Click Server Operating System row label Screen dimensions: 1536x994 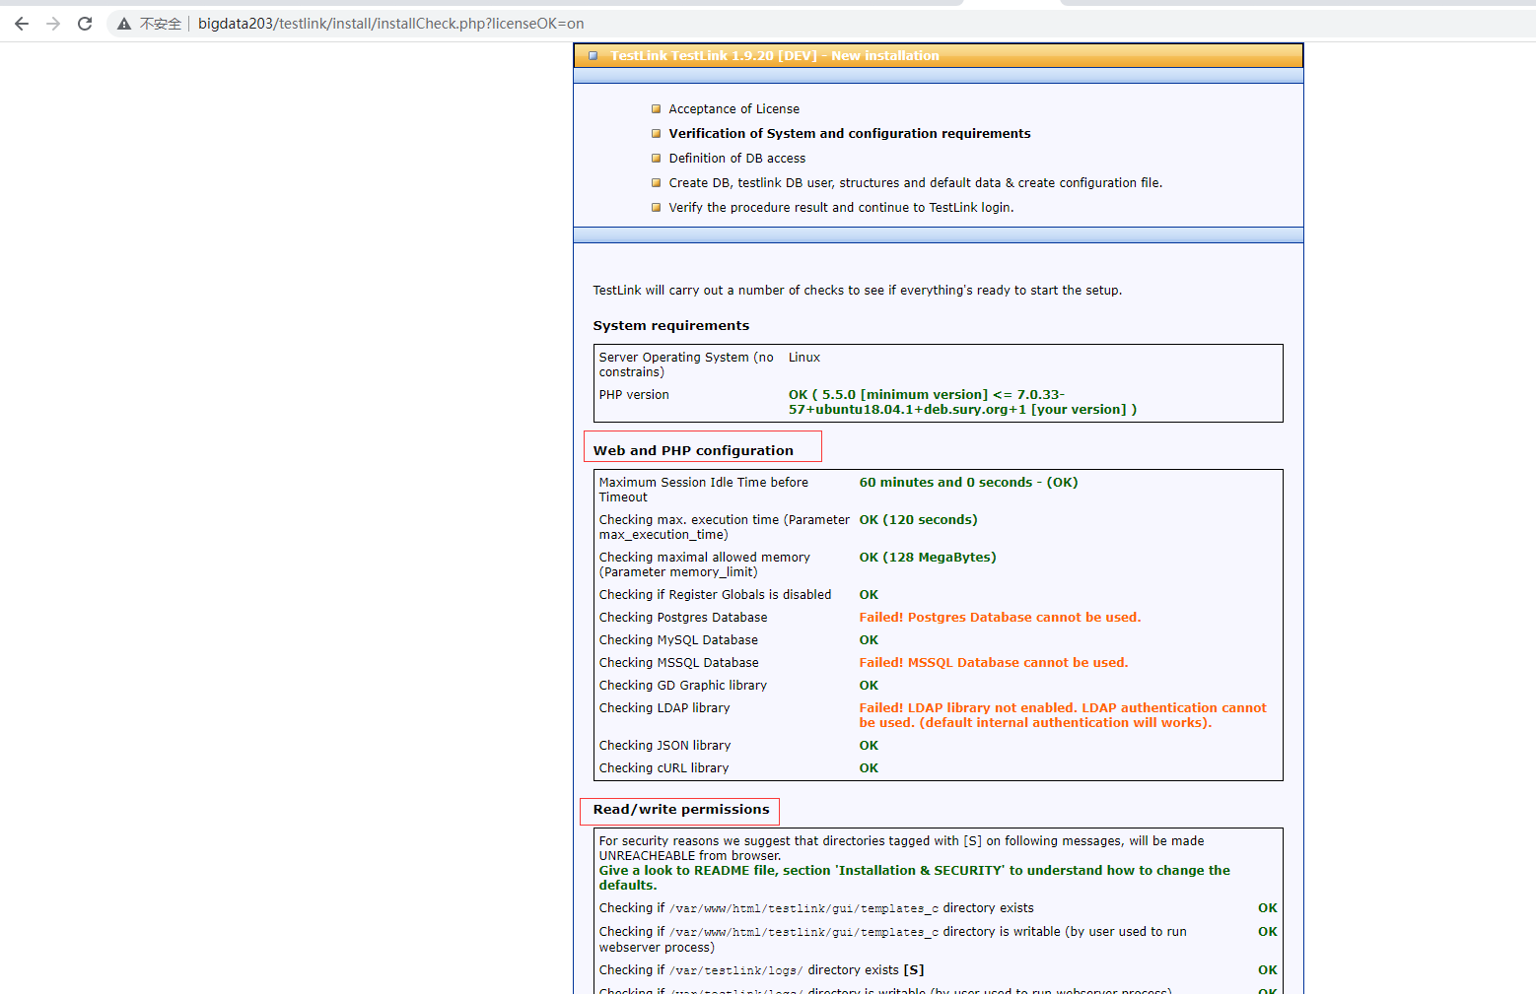[686, 364]
